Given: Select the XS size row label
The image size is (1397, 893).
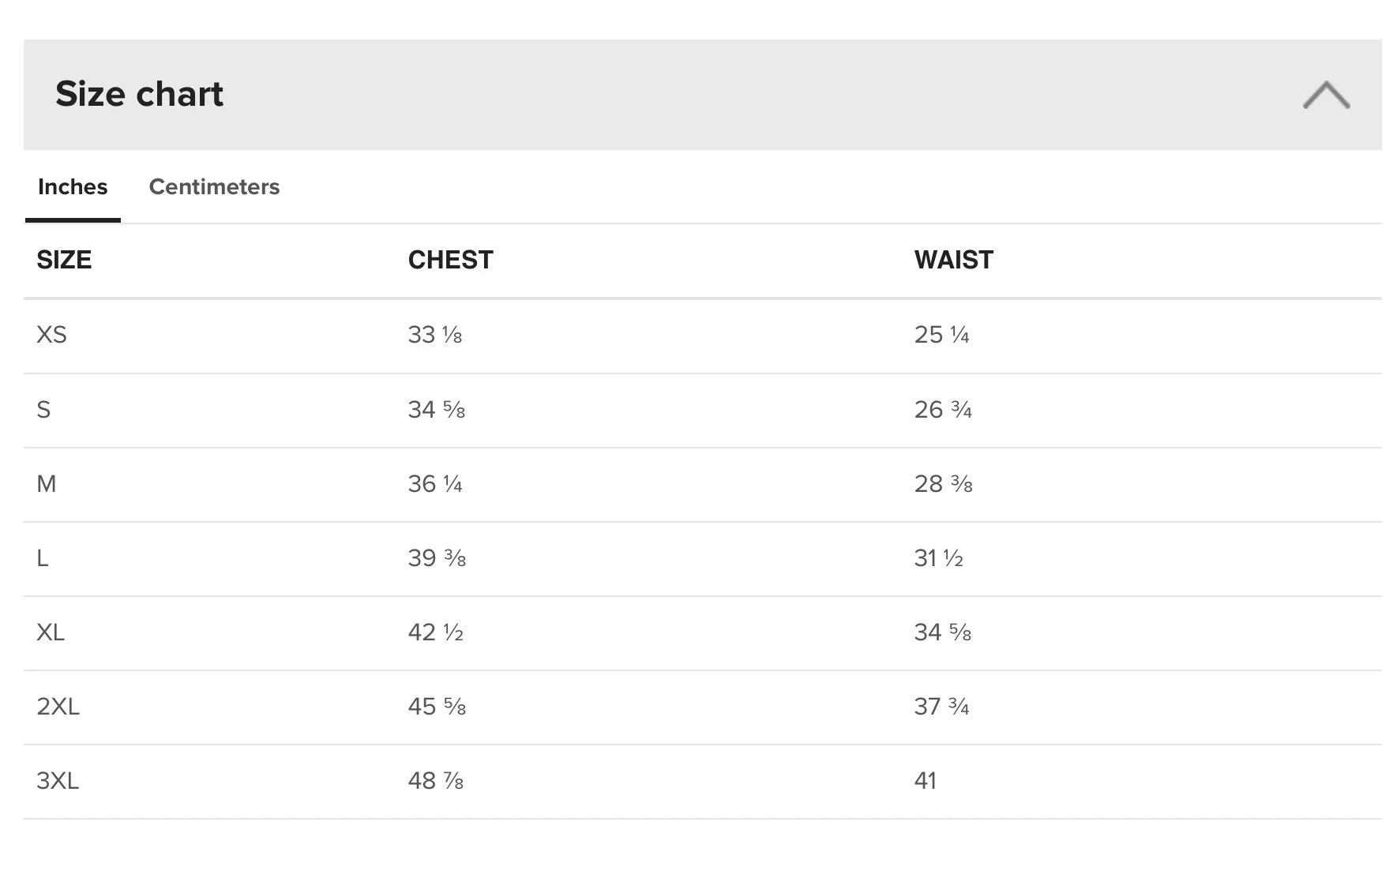Looking at the screenshot, I should [x=51, y=335].
